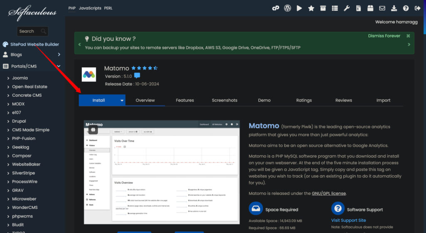Click the Visit Support Site link

(x=348, y=220)
